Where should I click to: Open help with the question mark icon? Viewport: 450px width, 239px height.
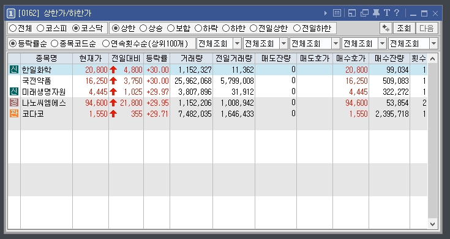[x=397, y=13]
